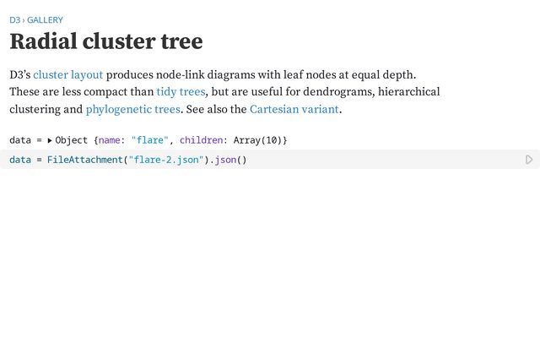Follow the "cluster layout" link
The image size is (540, 338).
(67, 75)
